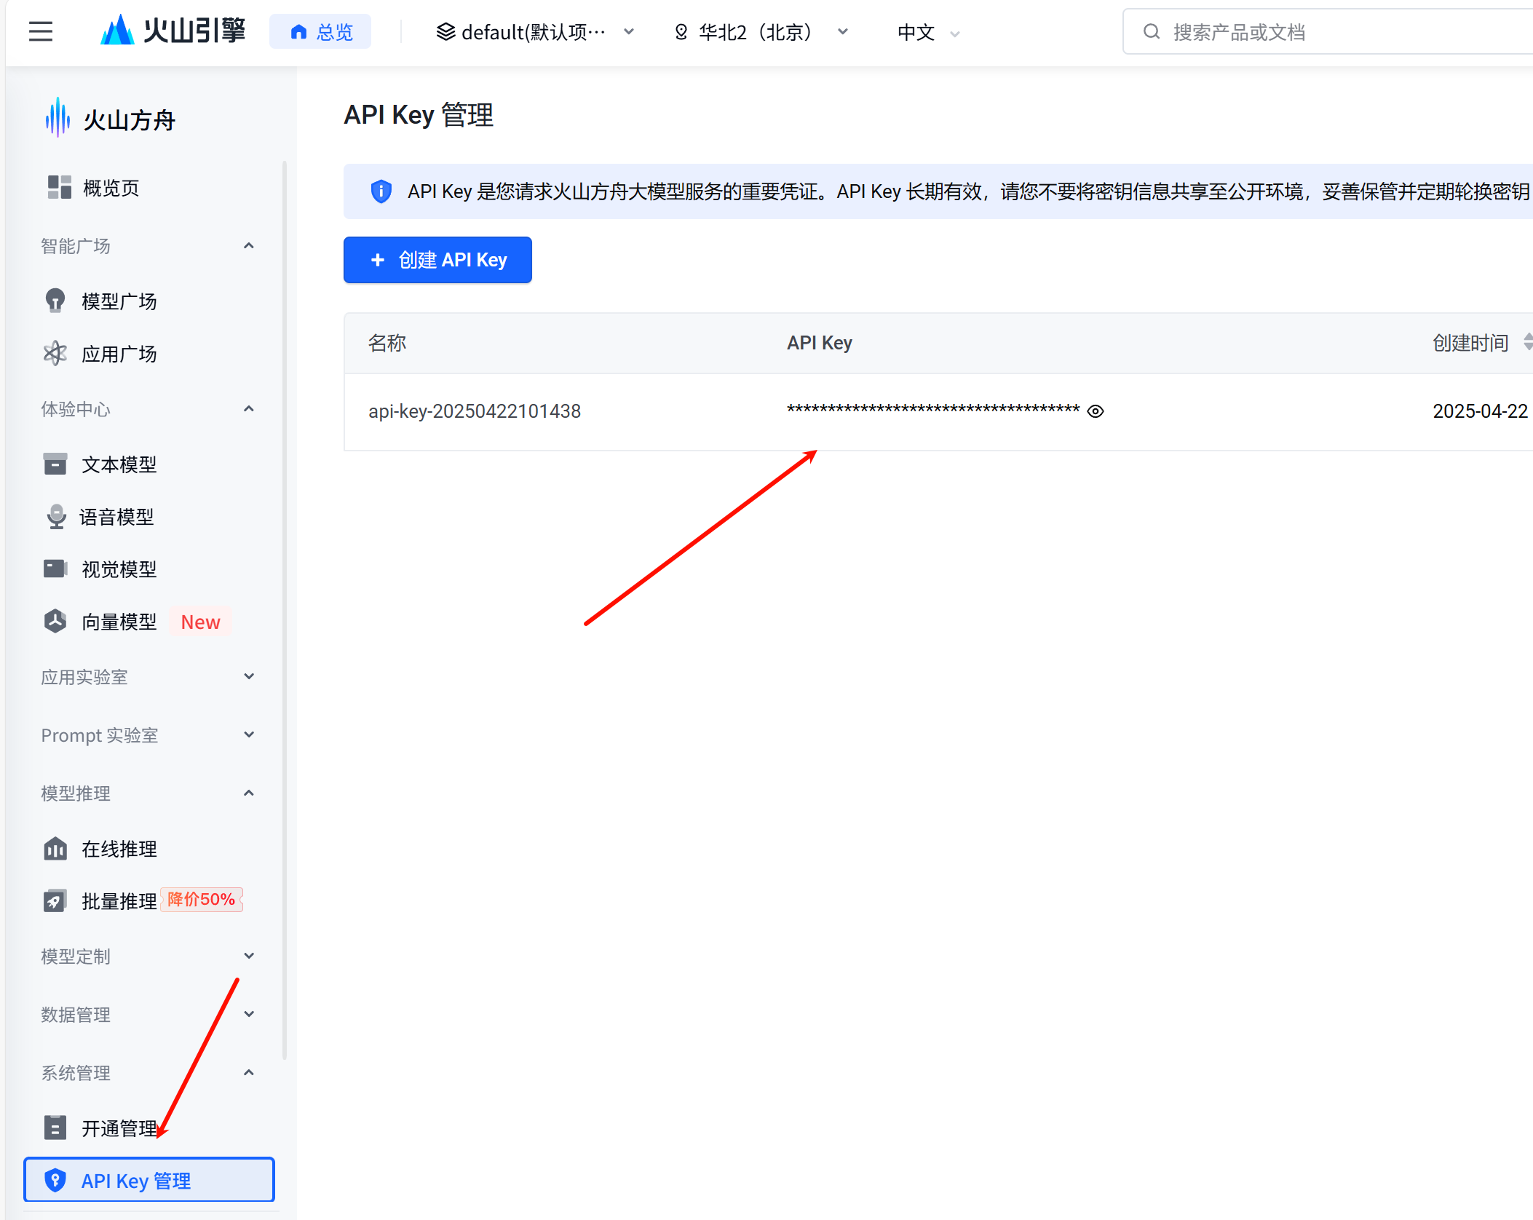Click the 批量推理 rocket icon
Screen dimensions: 1533x1220
tap(55, 900)
